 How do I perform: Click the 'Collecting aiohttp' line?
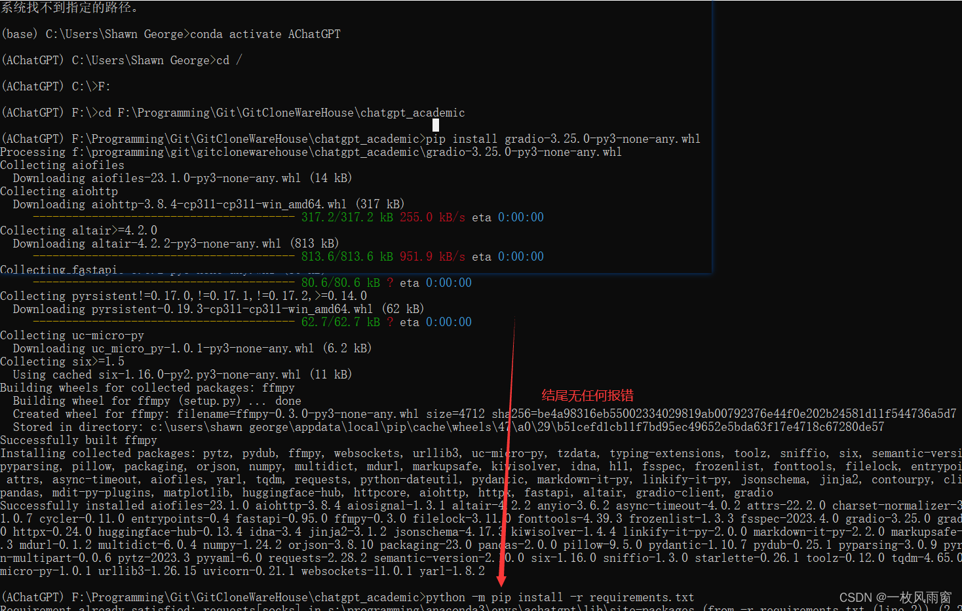[59, 191]
